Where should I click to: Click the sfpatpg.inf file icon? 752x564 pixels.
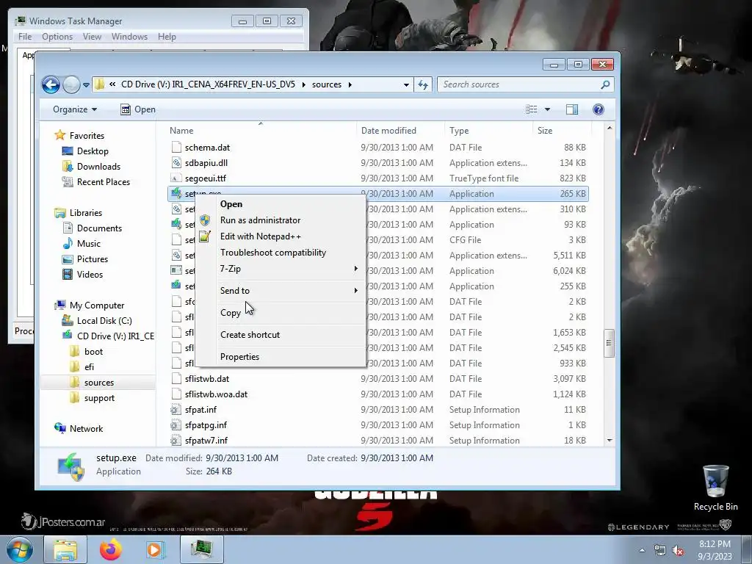click(x=176, y=425)
